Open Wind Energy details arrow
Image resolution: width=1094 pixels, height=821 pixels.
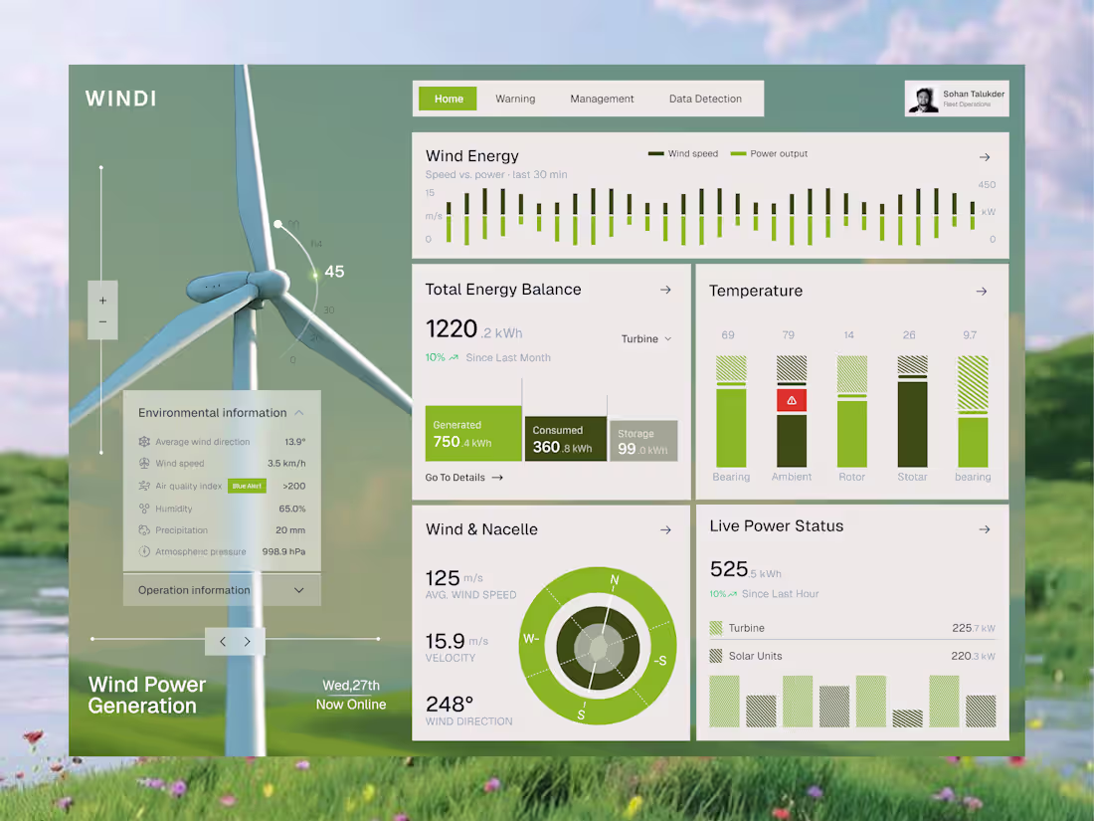(x=985, y=157)
